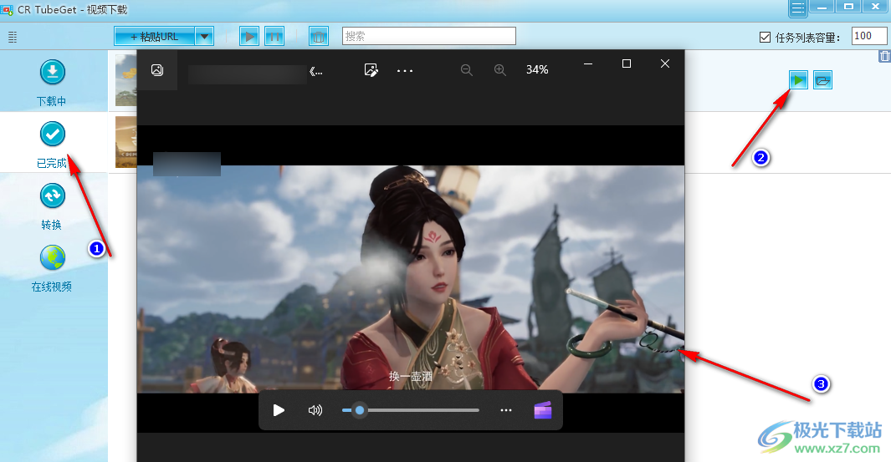Viewport: 891px width, 462px height.
Task: Zoom in in the media viewer
Action: coord(500,70)
